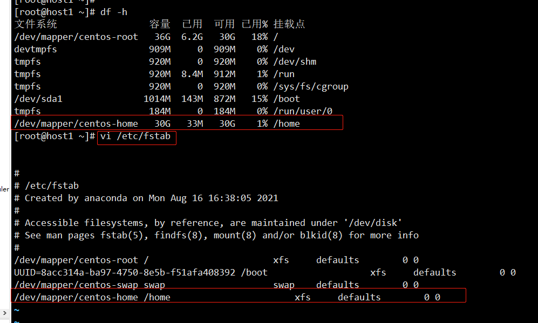
Task: Select the "vi /etc/fstab" command
Action: tap(135, 136)
